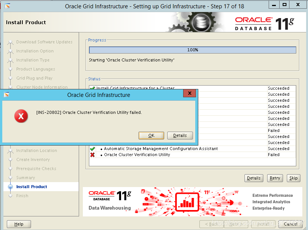Click the Install button at bottom
Screen dimensions: 308x230
(x=263, y=224)
